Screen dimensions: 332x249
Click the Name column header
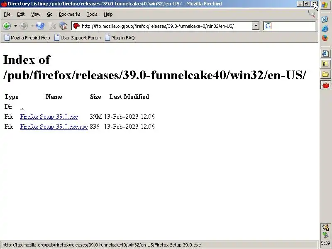pyautogui.click(x=54, y=97)
